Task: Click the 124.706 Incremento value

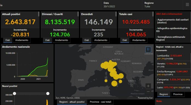Action: 60,35
